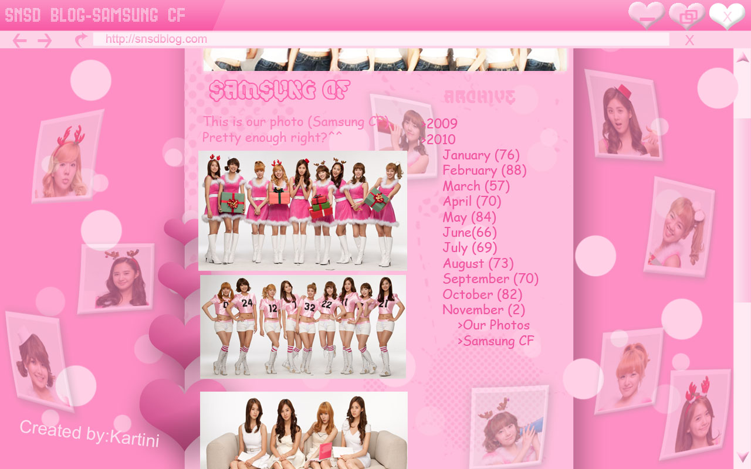
Task: Click the forward arrow navigation icon
Action: coord(45,40)
